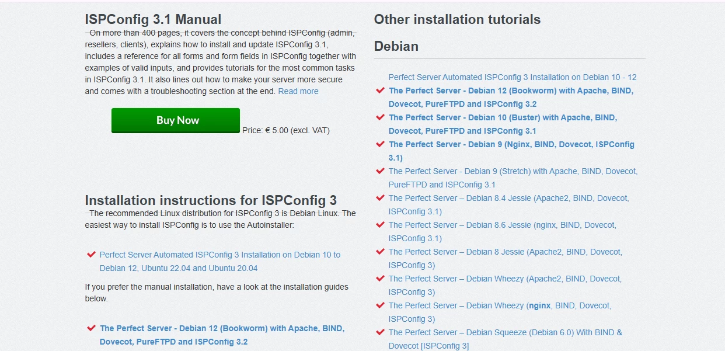725x351 pixels.
Task: Open the Debian Wheezy Apache2 installation guide
Action: pyautogui.click(x=506, y=285)
